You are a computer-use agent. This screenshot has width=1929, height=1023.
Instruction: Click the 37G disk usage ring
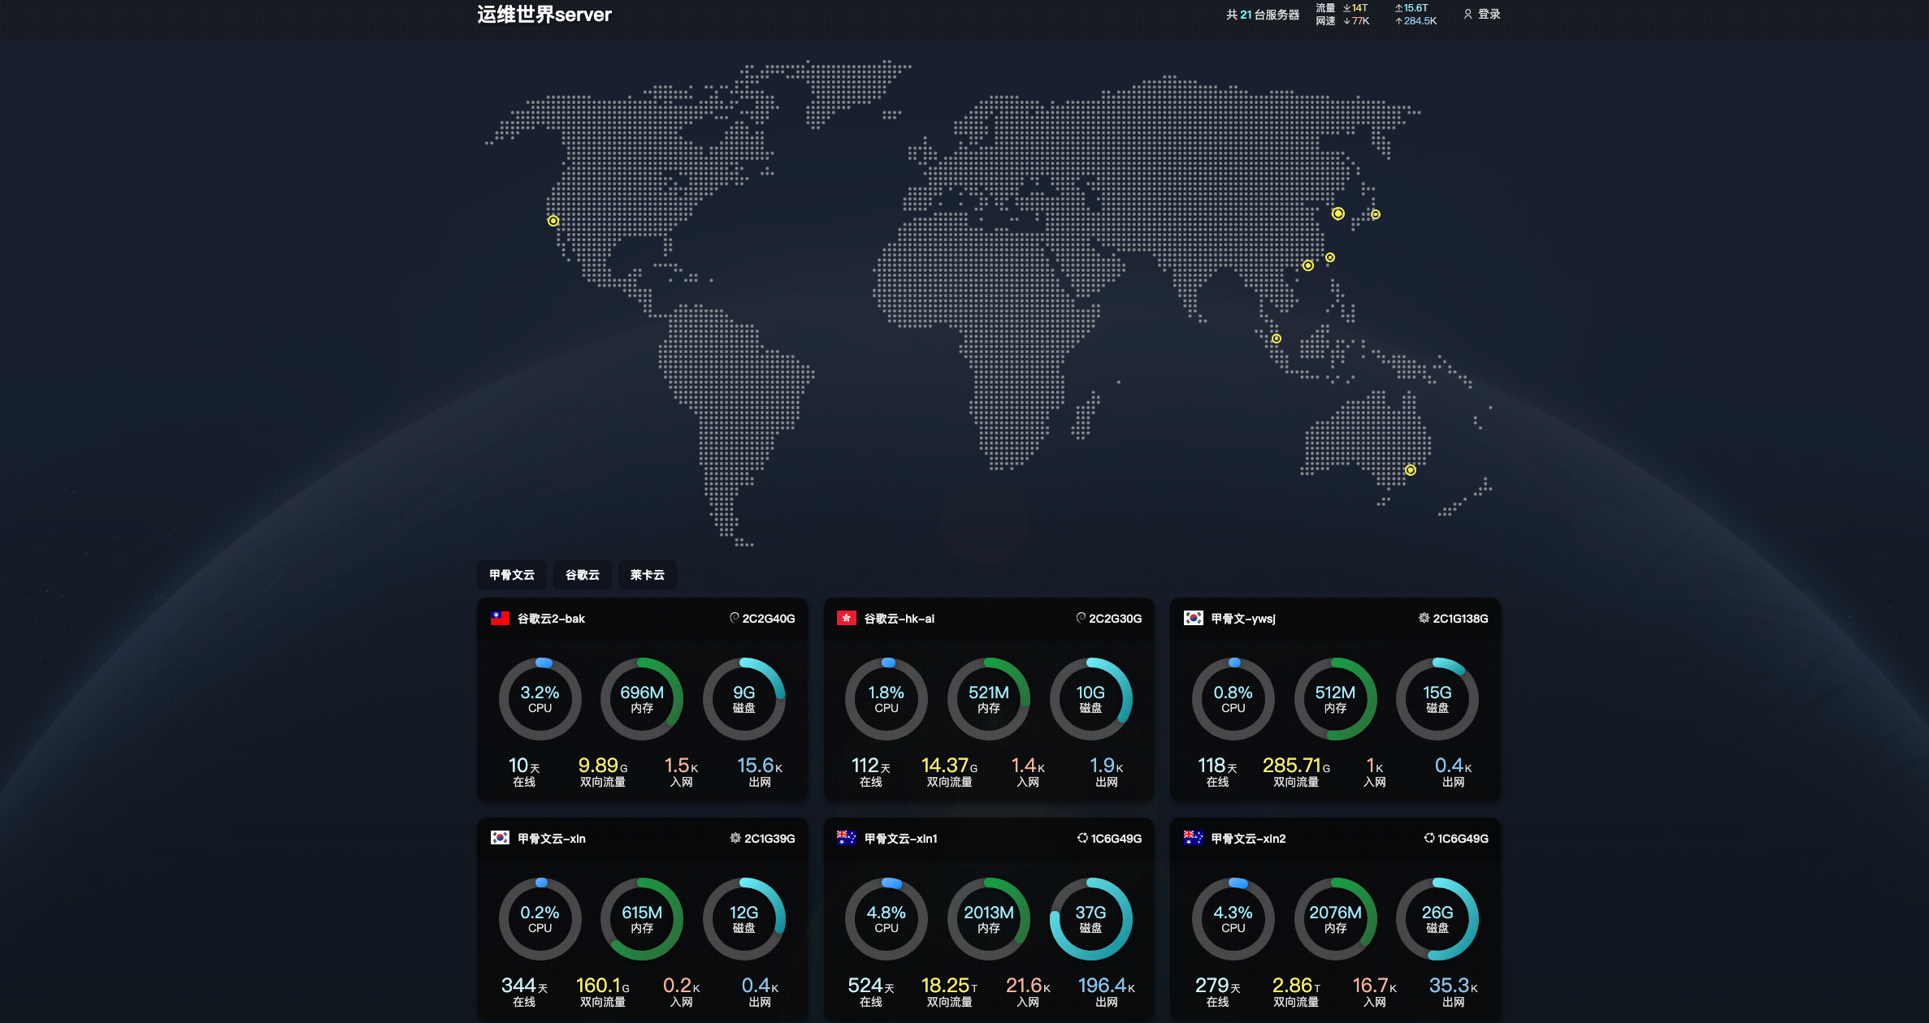pyautogui.click(x=1090, y=918)
